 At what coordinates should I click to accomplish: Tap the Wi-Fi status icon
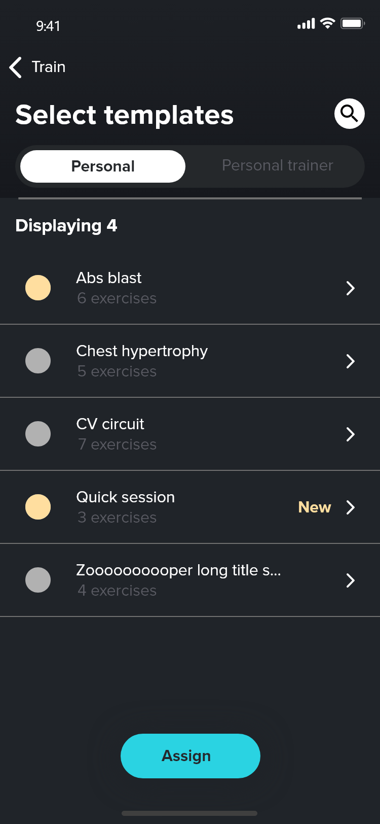[x=328, y=23]
